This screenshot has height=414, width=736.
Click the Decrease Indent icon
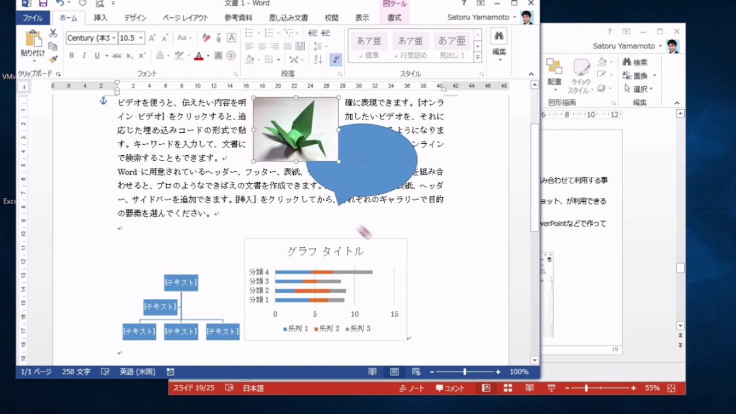[x=312, y=33]
